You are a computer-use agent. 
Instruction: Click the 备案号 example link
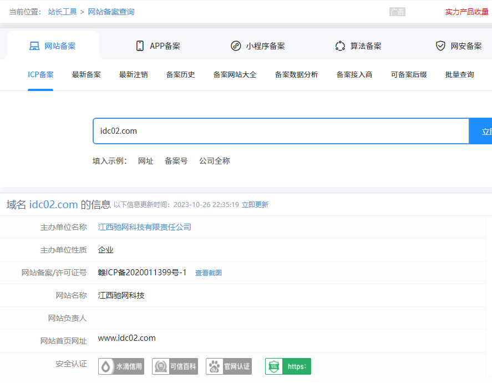pos(176,161)
